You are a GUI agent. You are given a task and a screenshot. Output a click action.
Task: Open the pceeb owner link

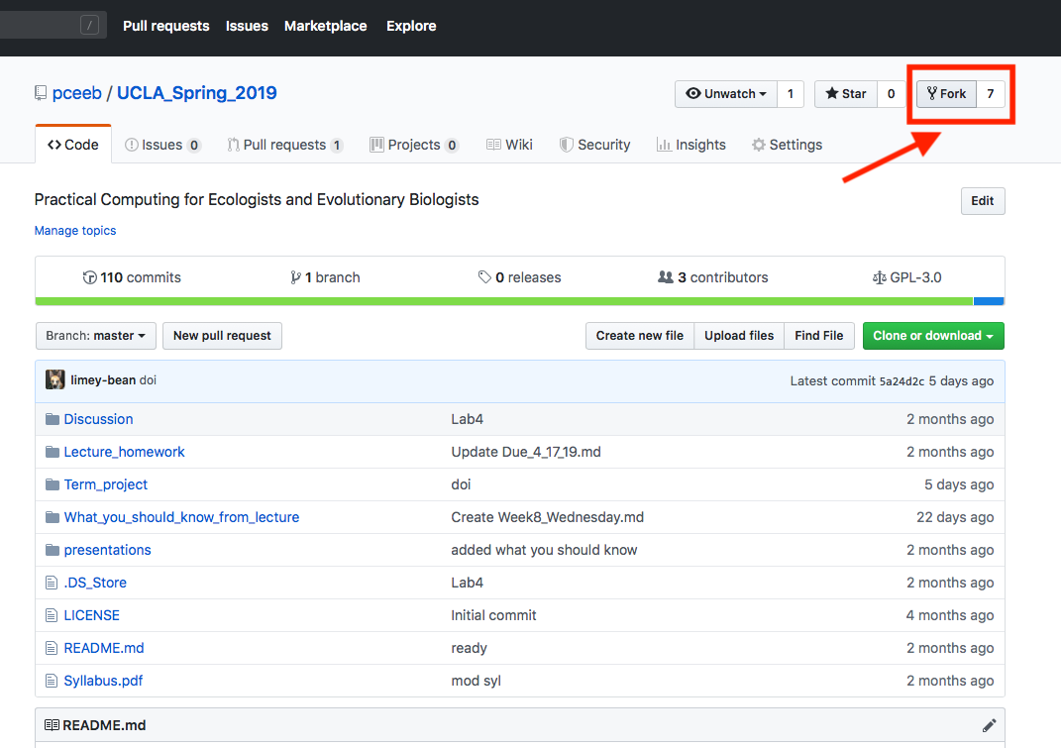tap(77, 93)
